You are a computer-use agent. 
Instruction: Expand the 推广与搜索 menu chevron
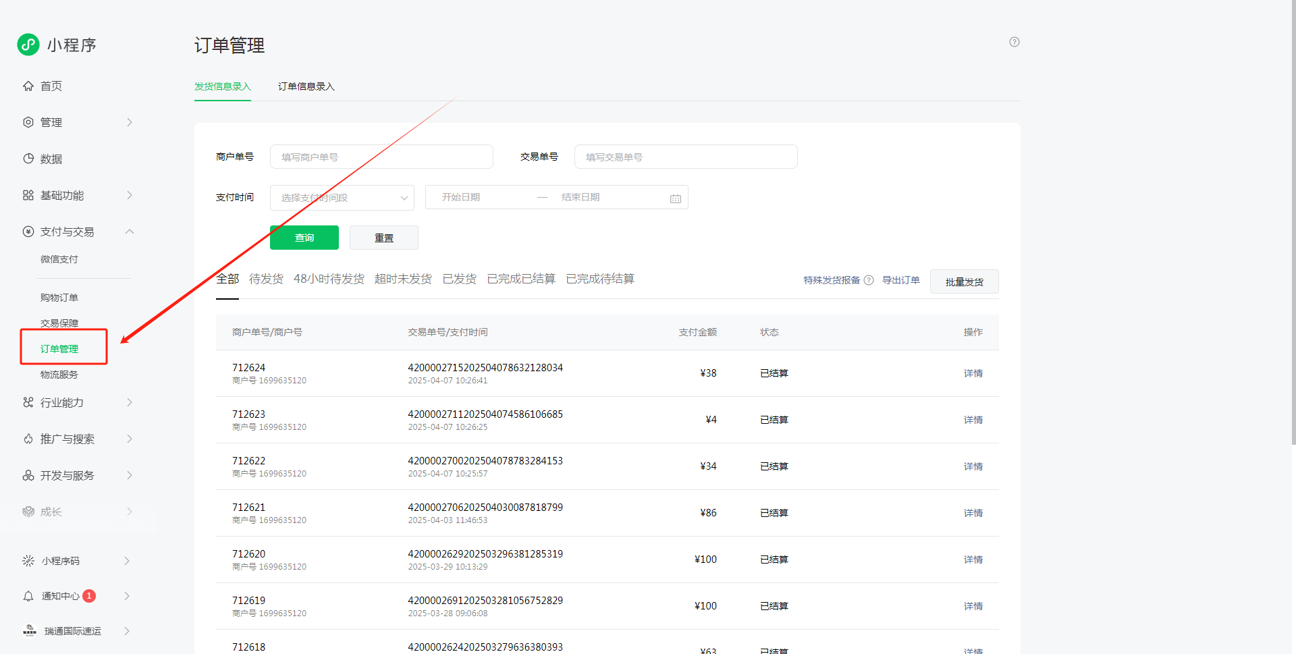[130, 439]
